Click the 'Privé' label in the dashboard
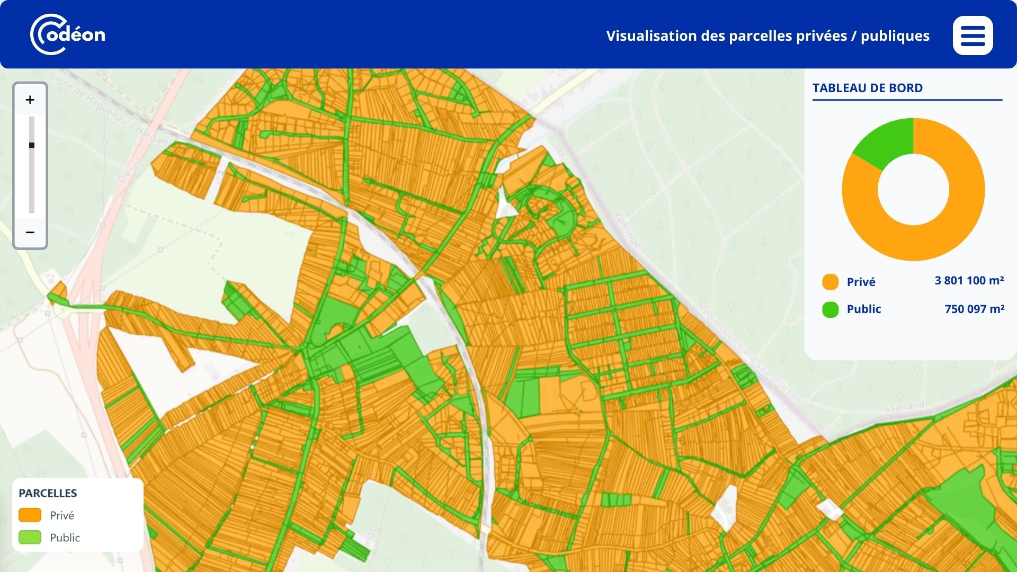 (x=861, y=282)
